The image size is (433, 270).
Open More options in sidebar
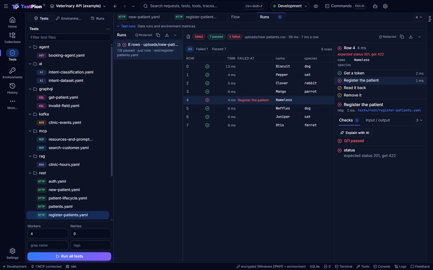[12, 104]
